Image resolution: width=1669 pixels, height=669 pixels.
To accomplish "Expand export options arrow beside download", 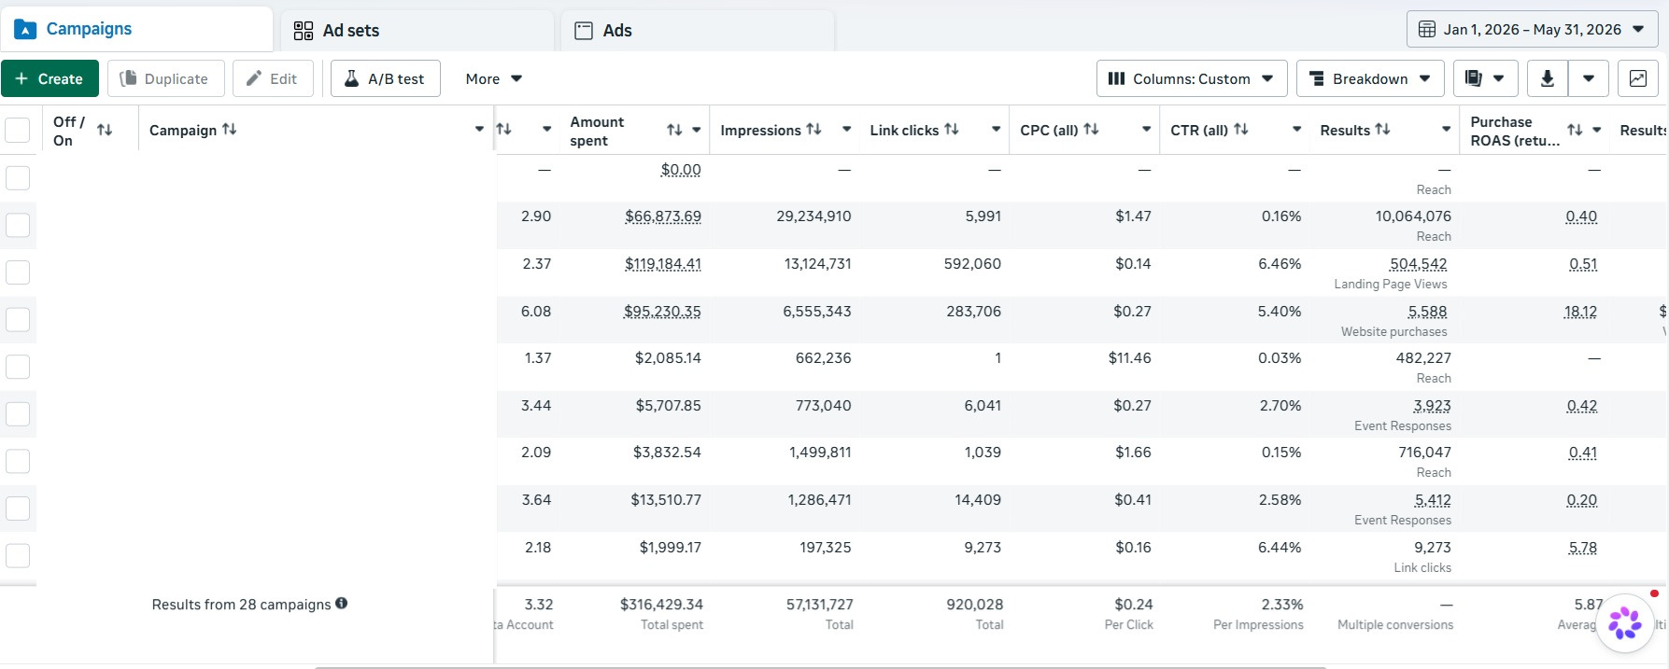I will pyautogui.click(x=1589, y=78).
